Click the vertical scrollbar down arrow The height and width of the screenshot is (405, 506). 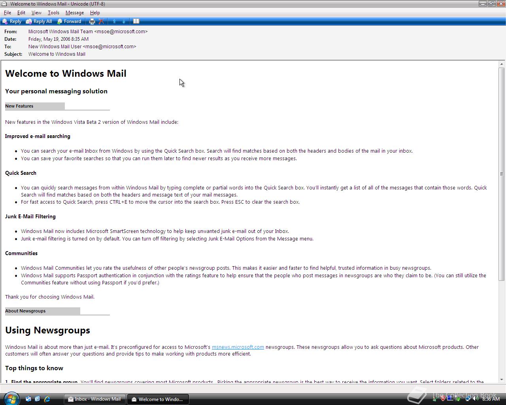tap(502, 379)
